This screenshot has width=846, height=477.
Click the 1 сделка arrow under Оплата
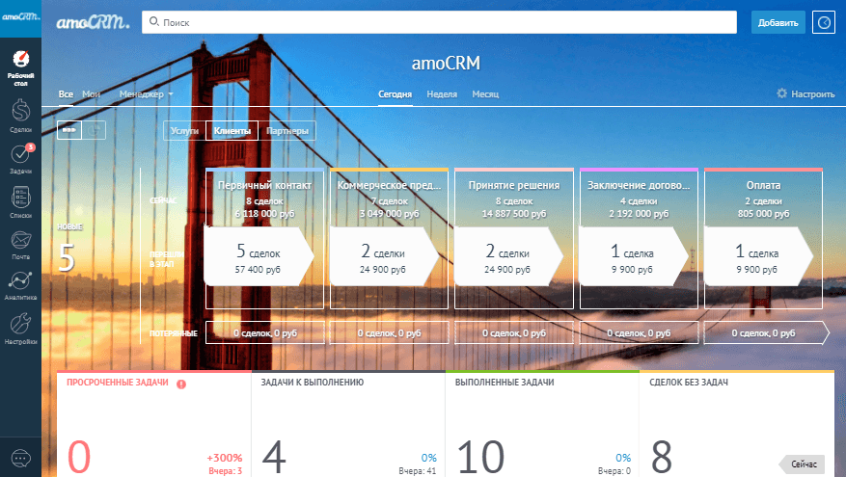tap(758, 256)
